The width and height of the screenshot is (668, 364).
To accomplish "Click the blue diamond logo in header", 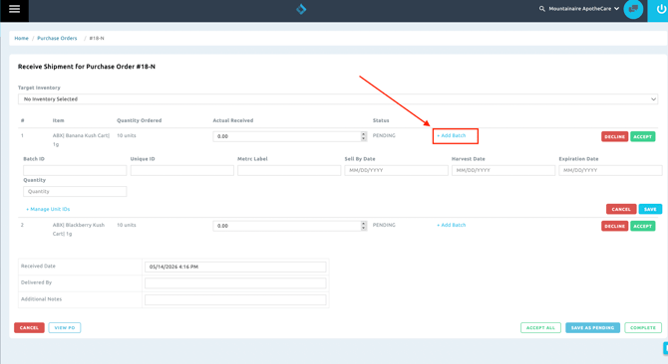I will (301, 9).
